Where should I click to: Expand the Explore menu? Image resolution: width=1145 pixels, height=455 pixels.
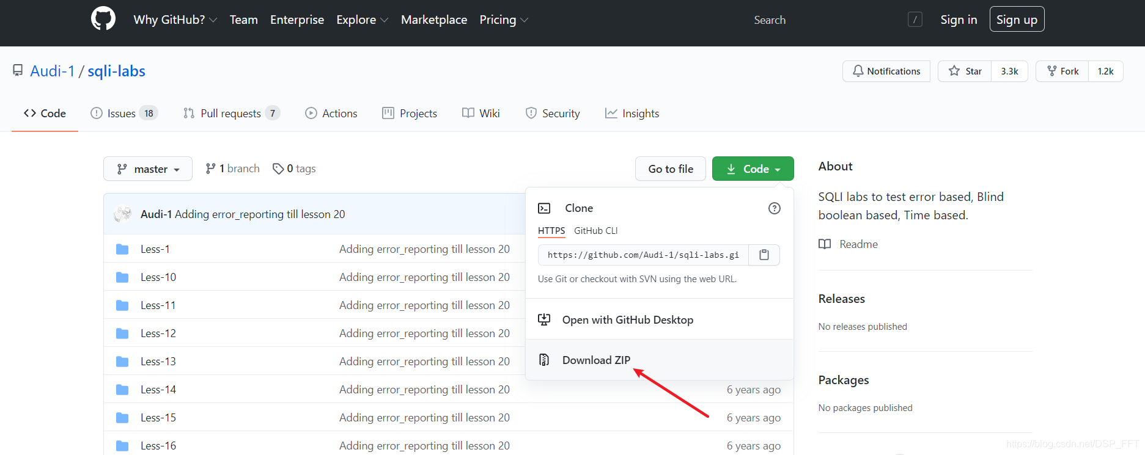363,20
